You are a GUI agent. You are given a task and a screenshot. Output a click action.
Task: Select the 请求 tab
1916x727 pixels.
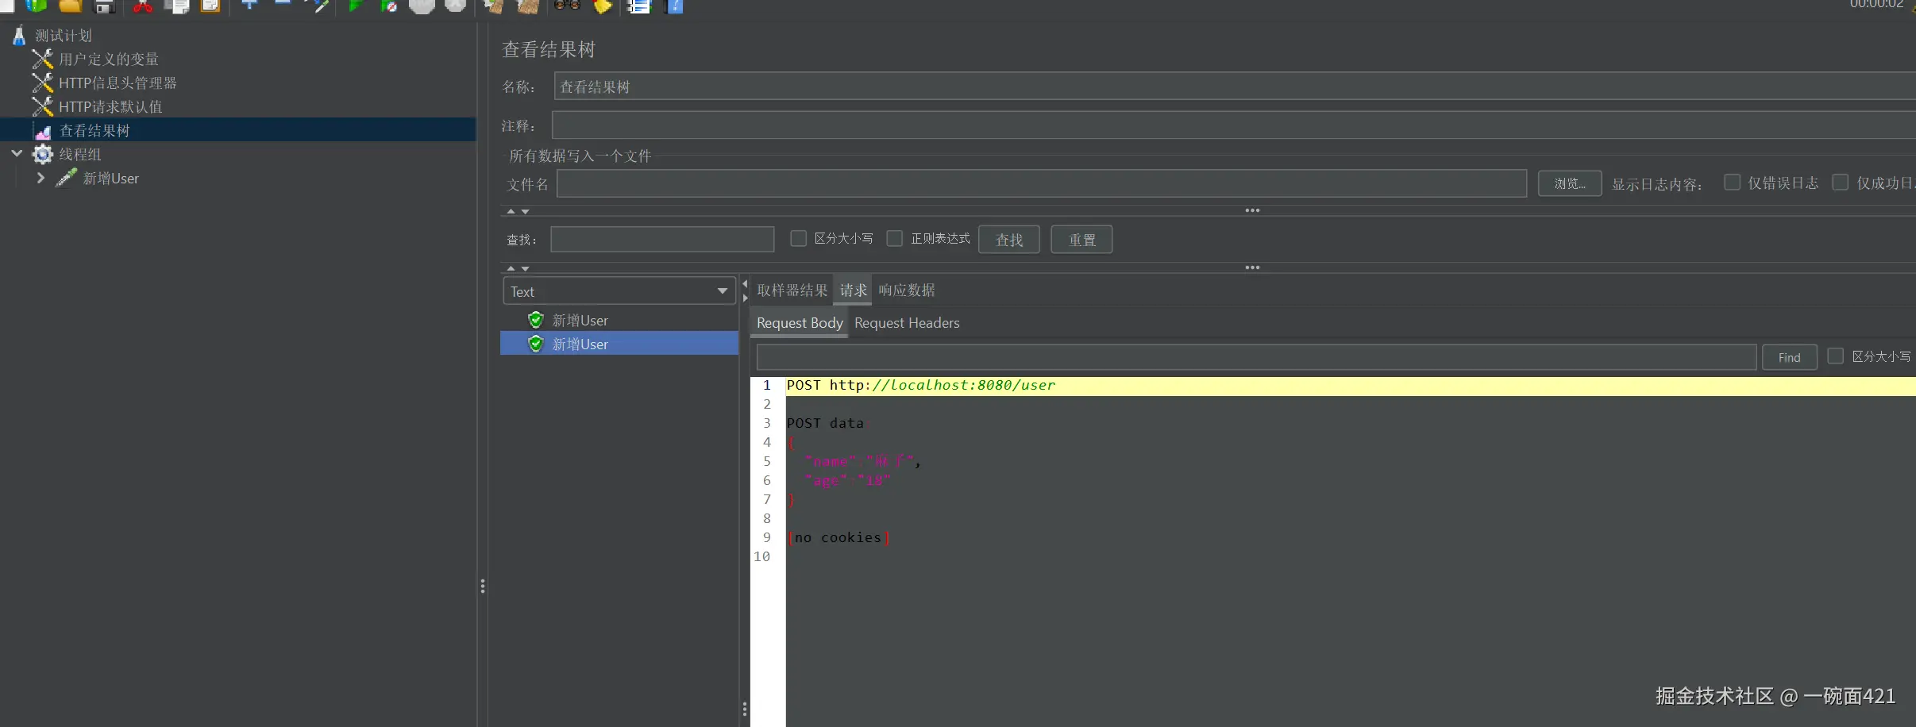853,290
